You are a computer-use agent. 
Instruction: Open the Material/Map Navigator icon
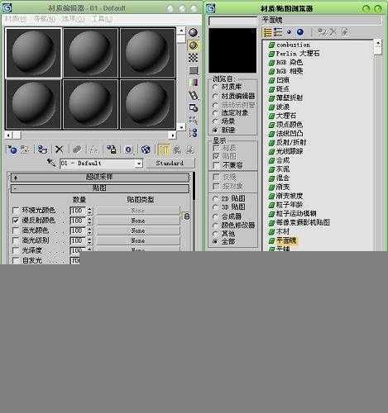[x=194, y=133]
